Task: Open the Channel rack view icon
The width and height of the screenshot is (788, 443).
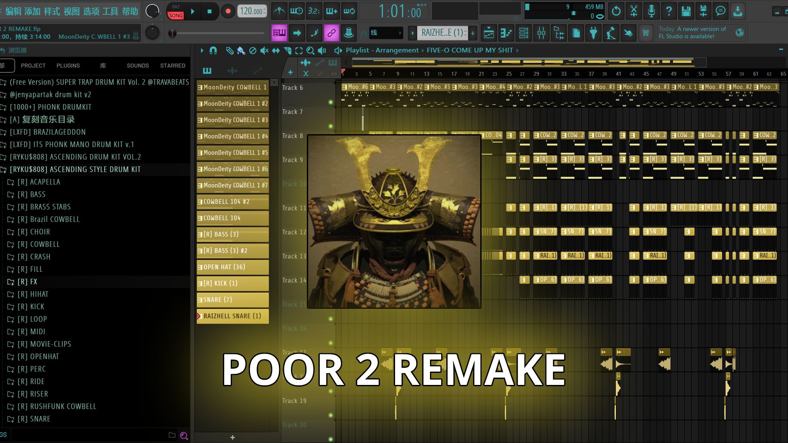Action: tap(524, 33)
